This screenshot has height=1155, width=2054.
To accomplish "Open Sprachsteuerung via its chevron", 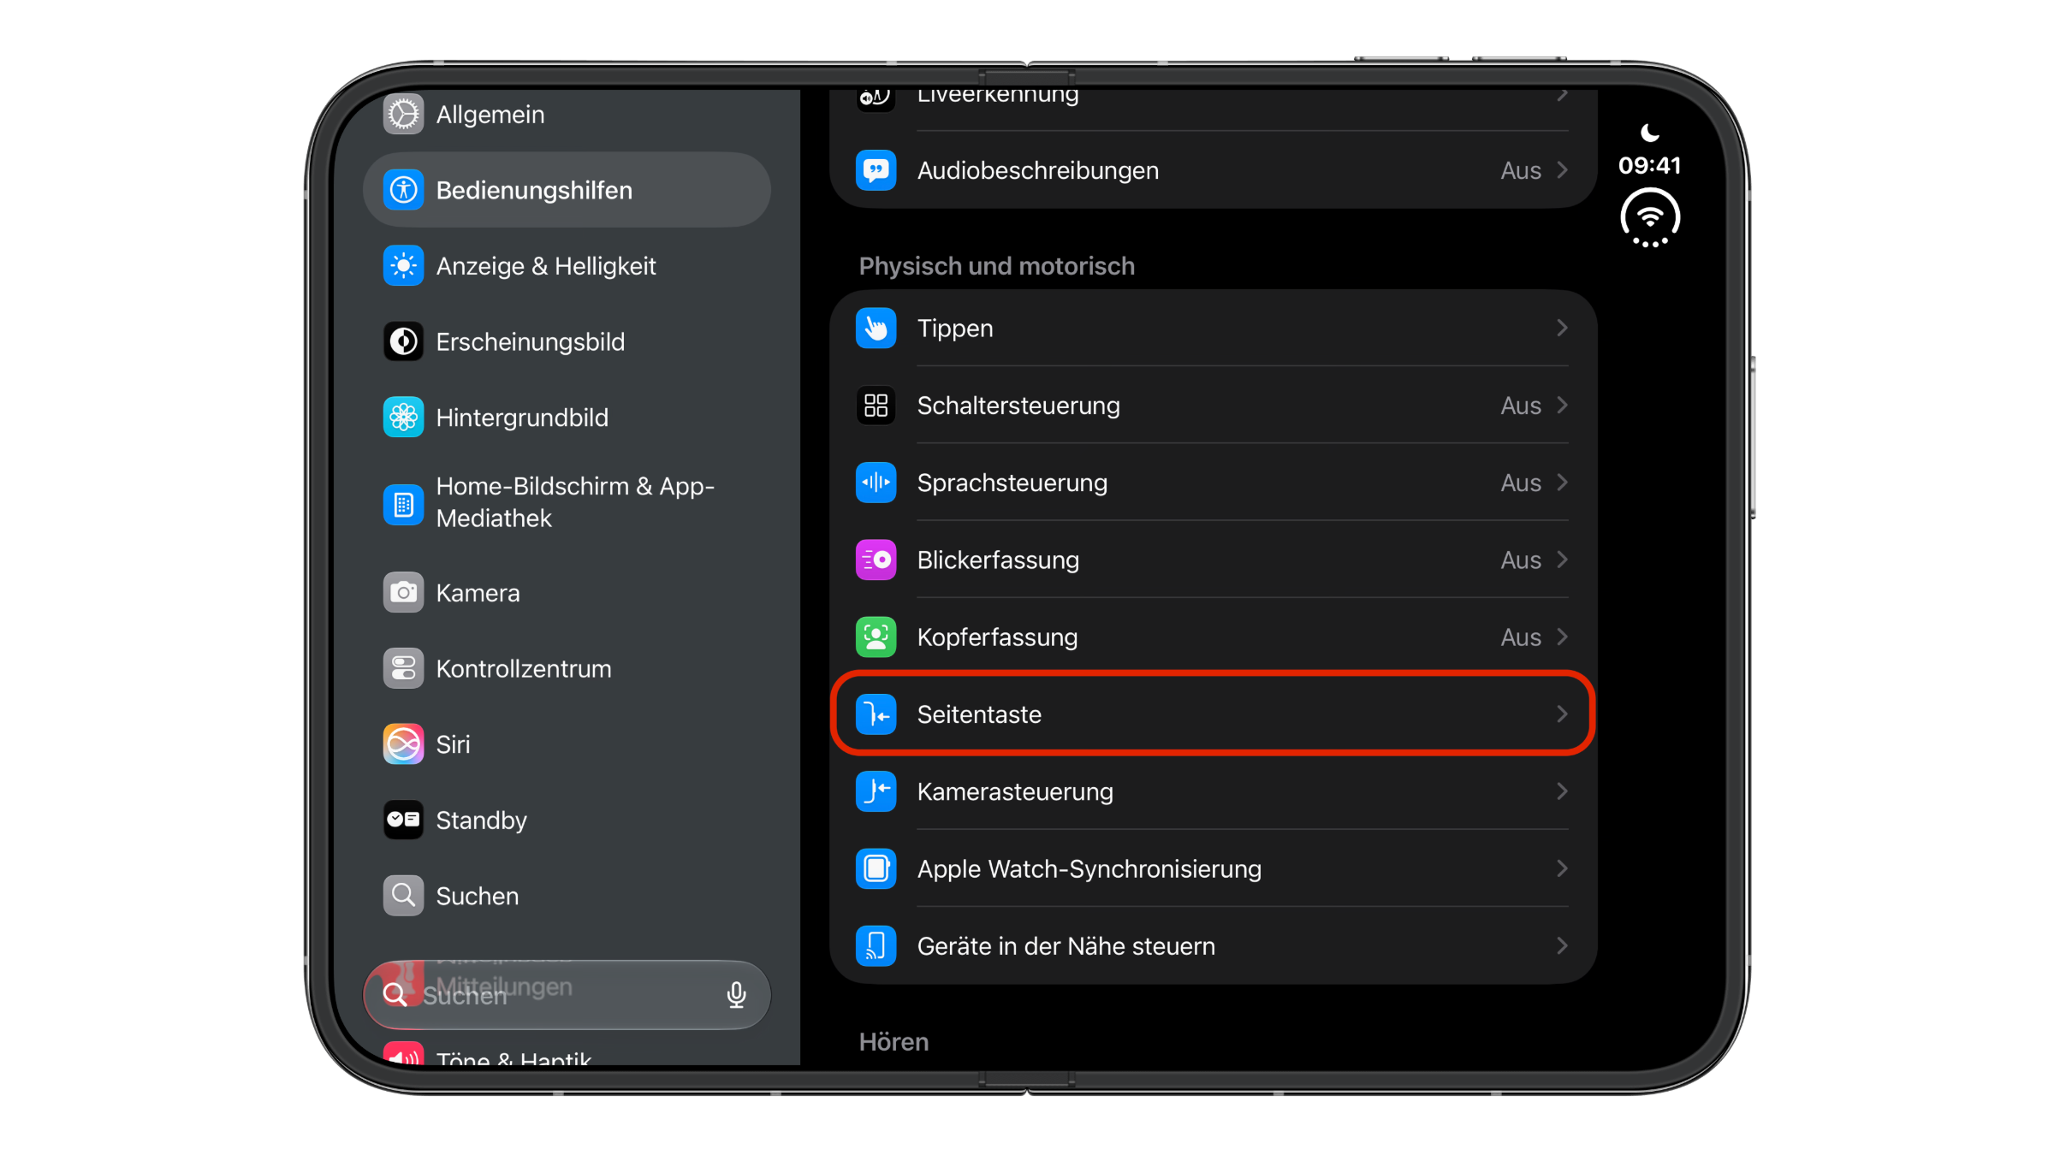I will (1562, 483).
